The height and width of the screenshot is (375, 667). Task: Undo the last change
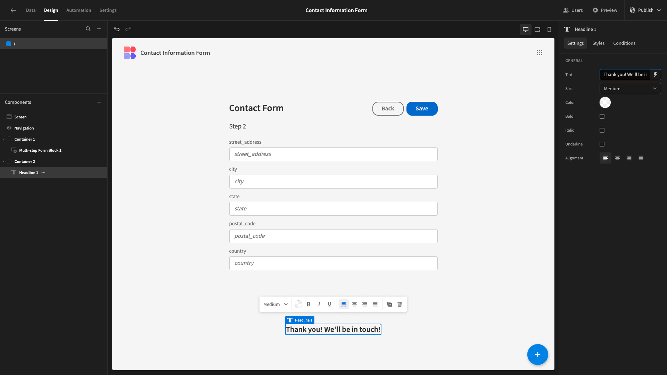click(117, 29)
